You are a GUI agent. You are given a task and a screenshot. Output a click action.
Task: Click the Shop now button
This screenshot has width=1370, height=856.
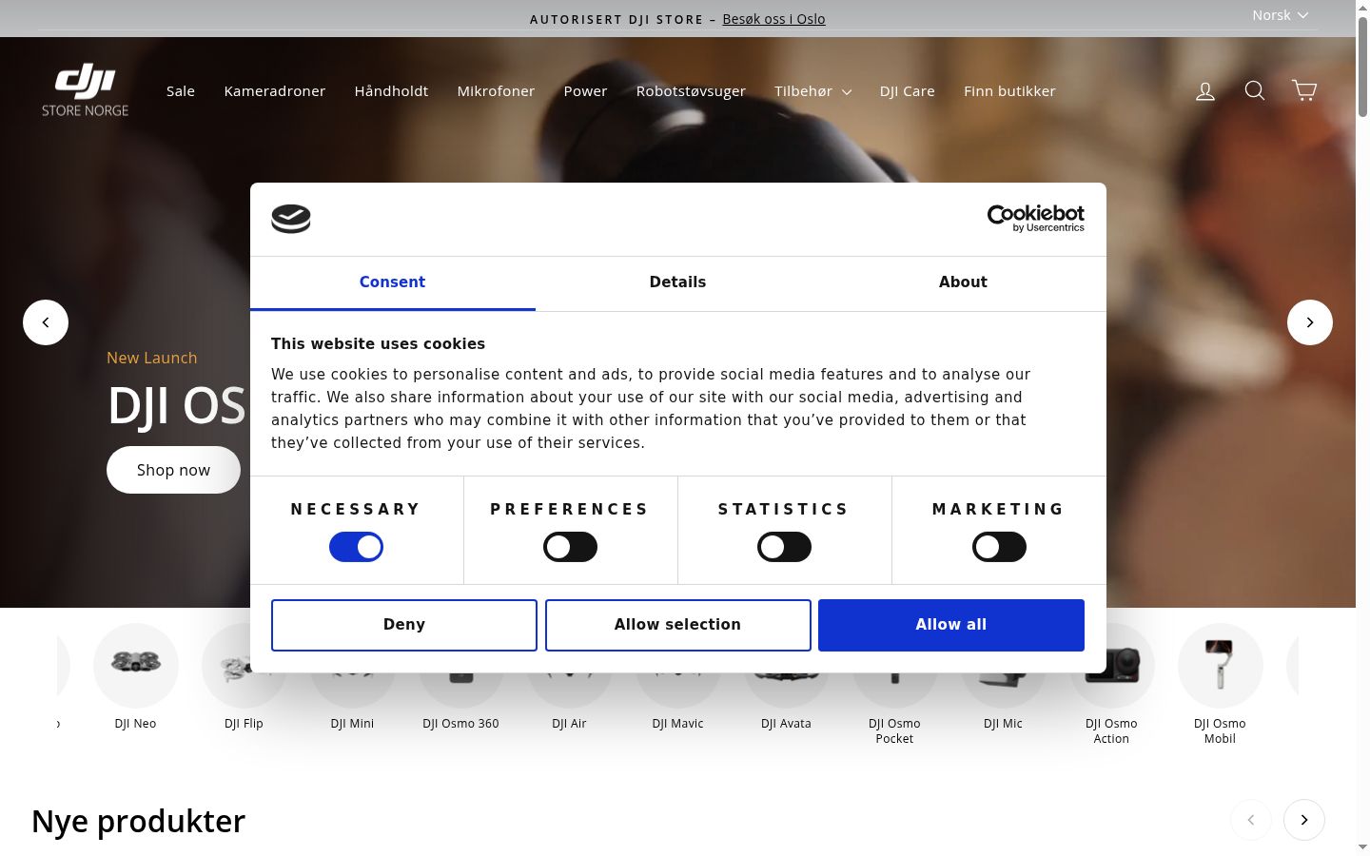point(173,470)
